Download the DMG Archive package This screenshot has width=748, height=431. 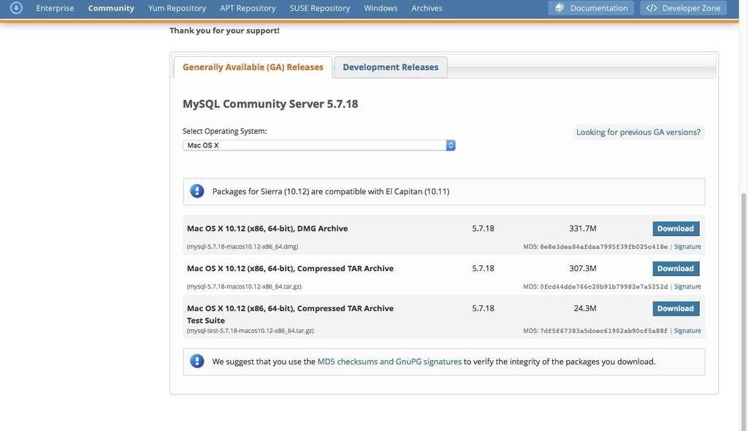point(675,229)
